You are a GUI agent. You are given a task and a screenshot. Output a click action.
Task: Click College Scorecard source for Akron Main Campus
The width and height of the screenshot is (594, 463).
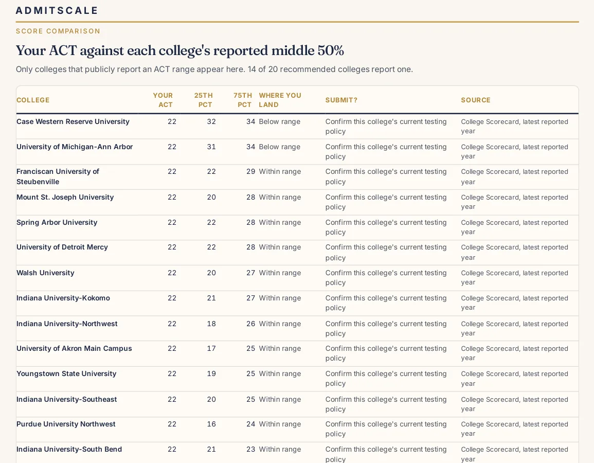[514, 353]
